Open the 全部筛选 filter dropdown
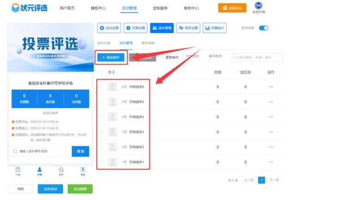 coord(192,56)
